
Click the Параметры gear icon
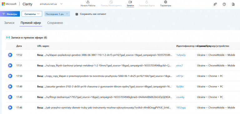click(165, 2)
